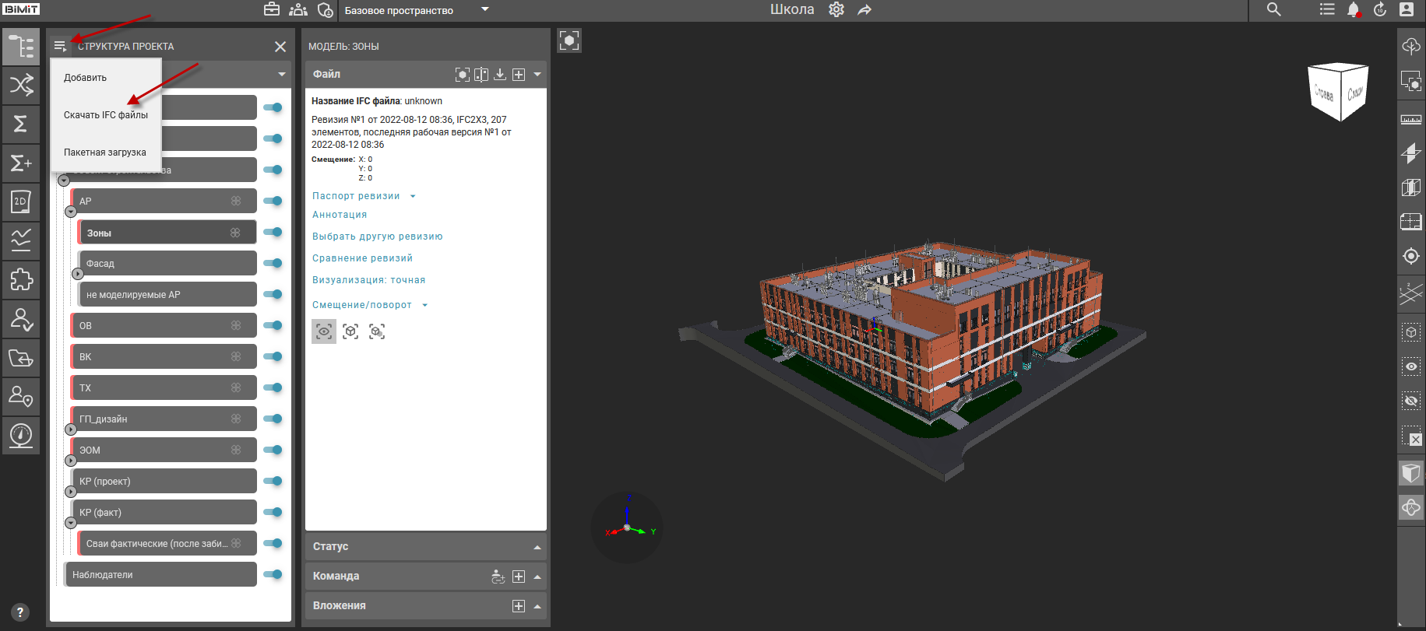
Task: Click the search magnifier icon in top bar
Action: tap(1273, 10)
